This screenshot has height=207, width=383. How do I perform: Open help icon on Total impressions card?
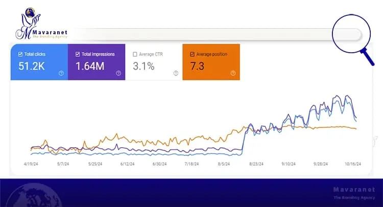[118, 73]
